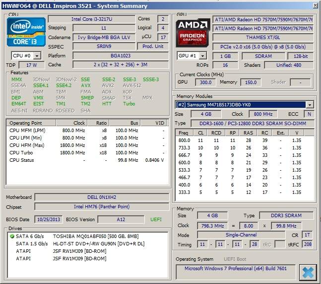The width and height of the screenshot is (321, 284).
Task: Click the A12 BIOS version field
Action: pos(121,220)
